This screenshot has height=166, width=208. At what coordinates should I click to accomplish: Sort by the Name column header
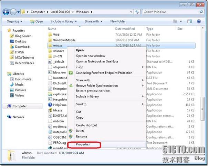(x=52, y=29)
